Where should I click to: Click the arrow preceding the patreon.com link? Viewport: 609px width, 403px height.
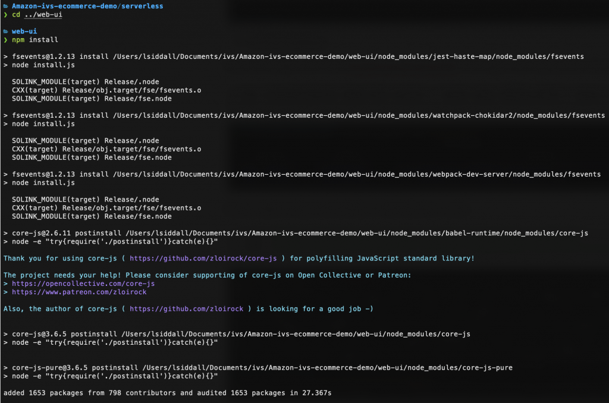point(5,292)
